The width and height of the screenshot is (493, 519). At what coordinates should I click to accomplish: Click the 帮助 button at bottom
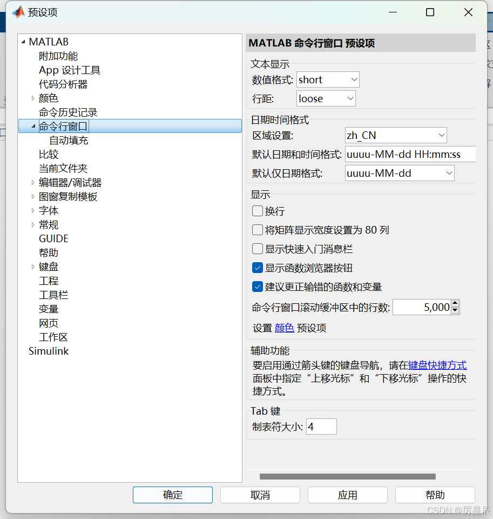435,495
